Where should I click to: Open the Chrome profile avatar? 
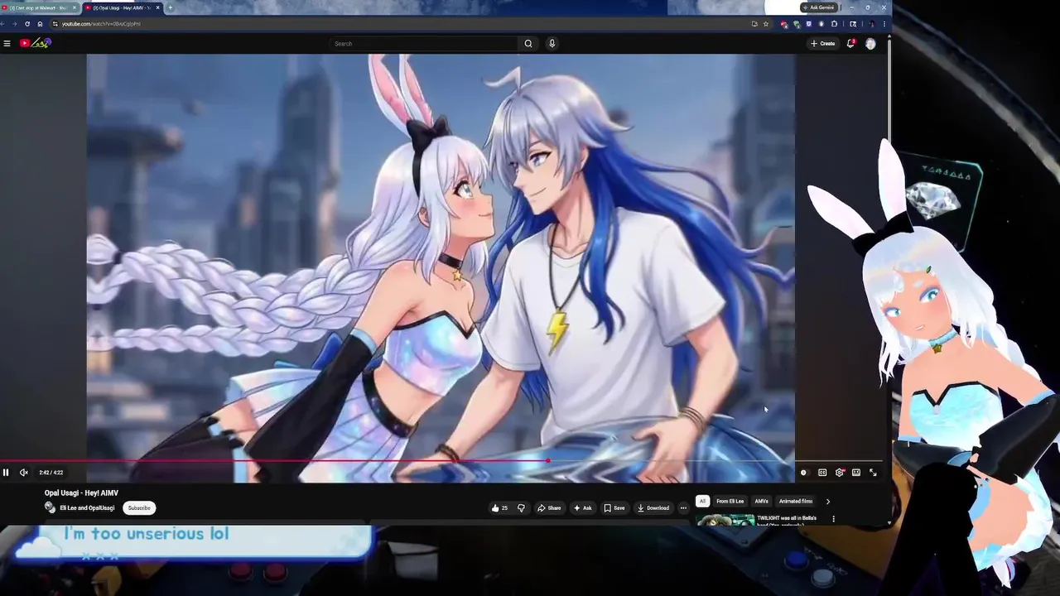coord(872,24)
